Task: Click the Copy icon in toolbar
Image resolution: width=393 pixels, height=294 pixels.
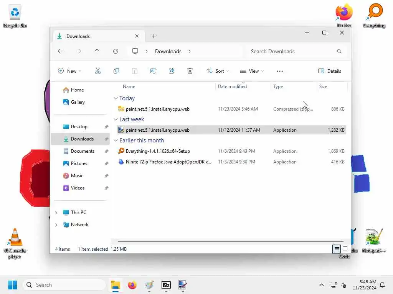Action: pyautogui.click(x=116, y=71)
